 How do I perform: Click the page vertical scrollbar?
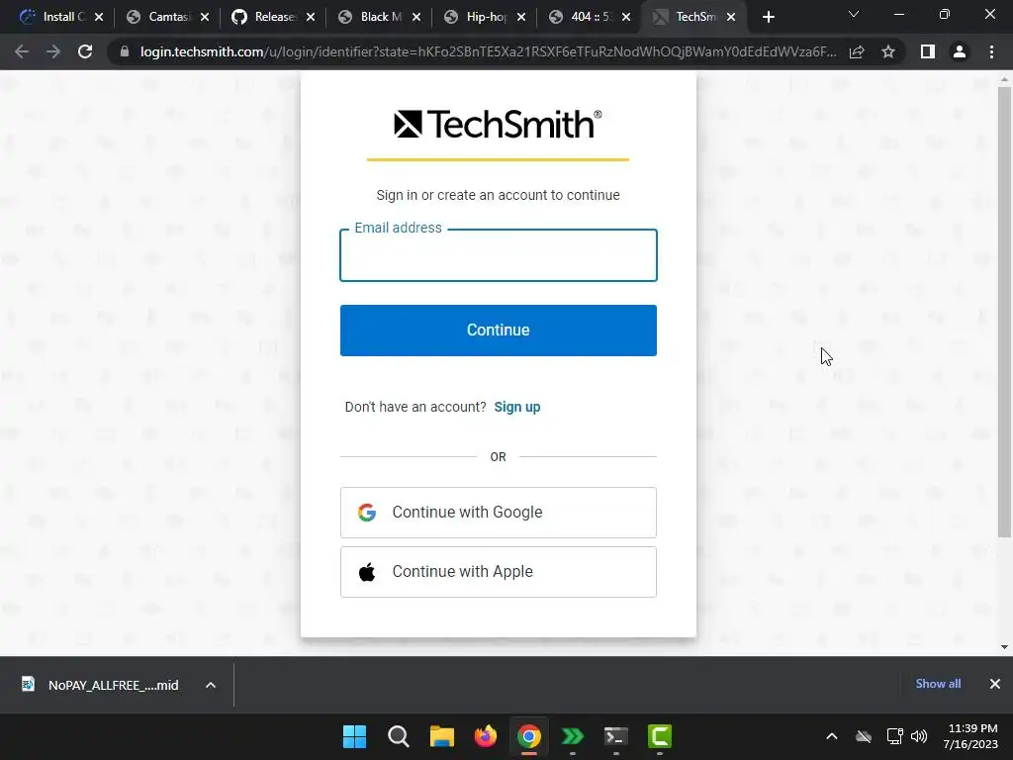[x=1004, y=312]
